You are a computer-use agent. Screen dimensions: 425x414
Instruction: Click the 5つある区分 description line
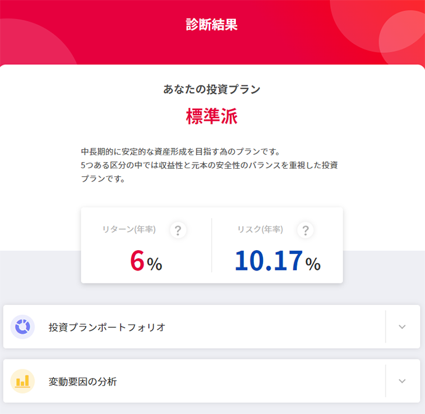coord(209,165)
